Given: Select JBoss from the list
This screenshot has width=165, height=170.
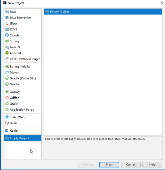Looking at the screenshot, I should (23, 23).
